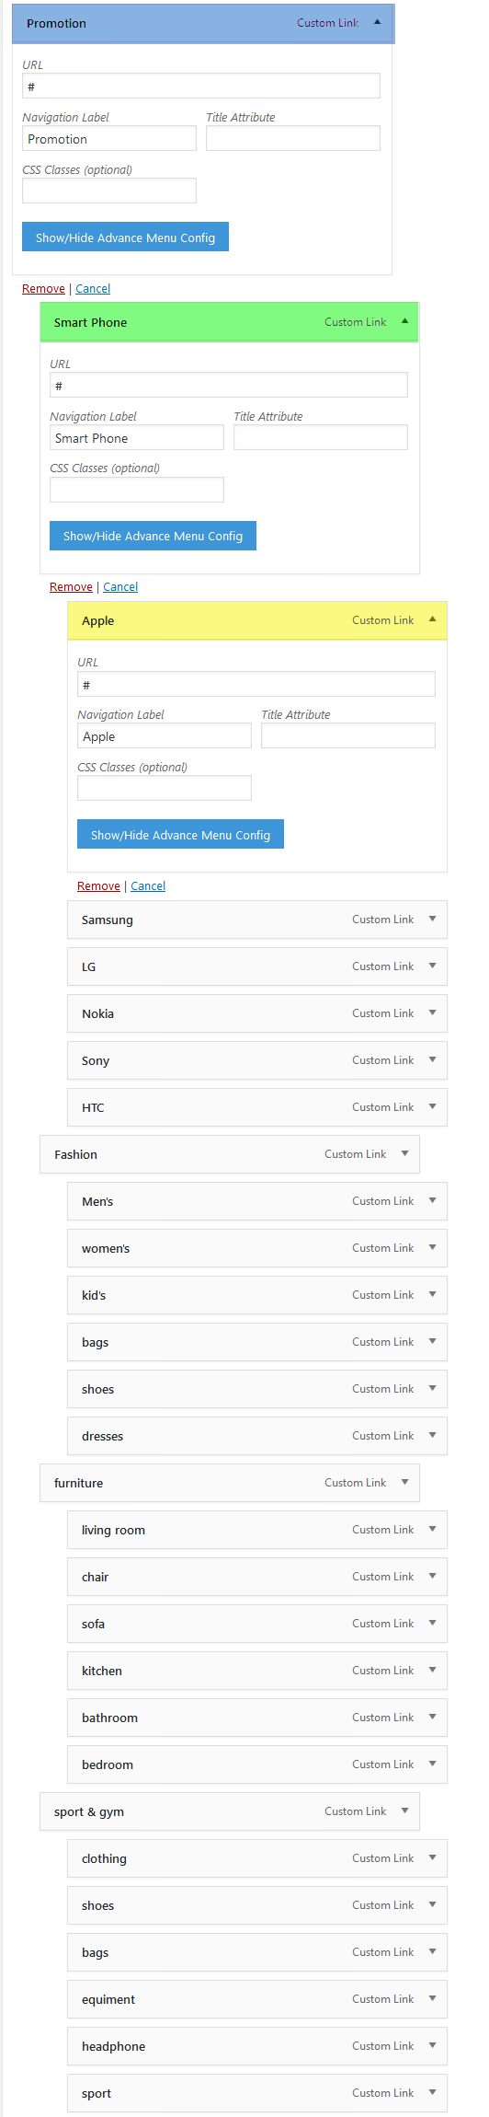Collapse the Promotion menu item
The width and height of the screenshot is (489, 2117).
(x=377, y=23)
